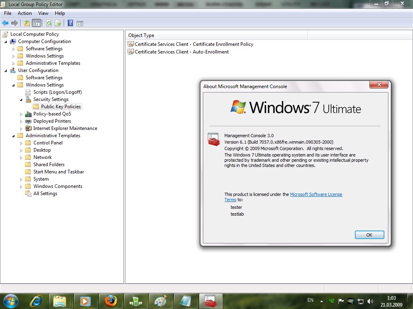413x309 pixels.
Task: Click the Action Center flag tray icon
Action: click(x=341, y=301)
